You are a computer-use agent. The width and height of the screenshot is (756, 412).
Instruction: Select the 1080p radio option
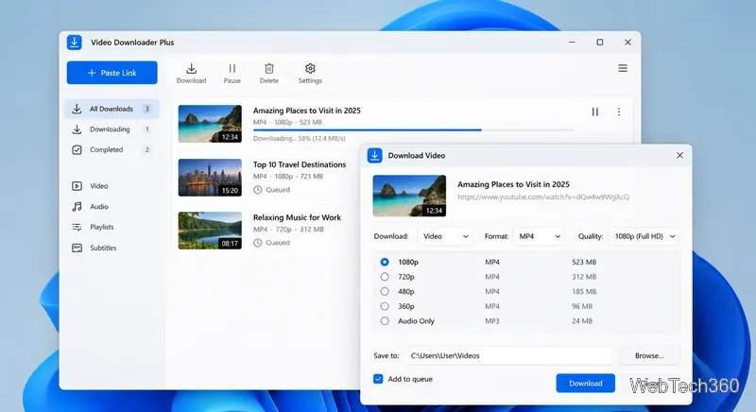(x=385, y=262)
